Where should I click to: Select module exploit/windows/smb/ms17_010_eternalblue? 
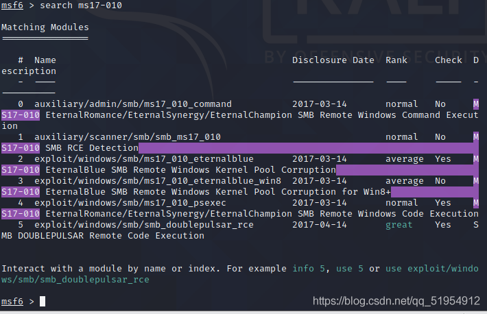[144, 159]
